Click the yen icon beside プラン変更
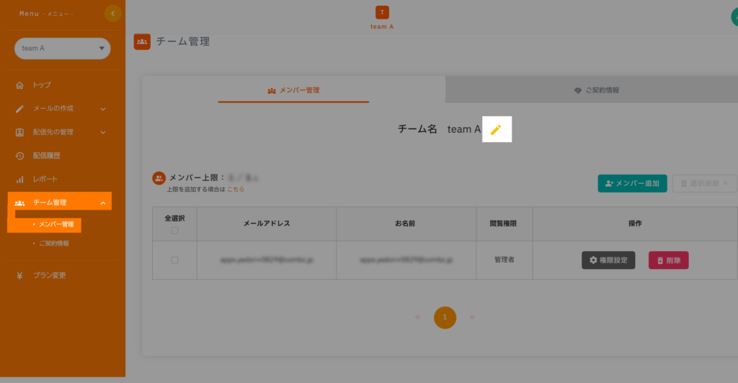Viewport: 738px width, 383px height. tap(20, 276)
